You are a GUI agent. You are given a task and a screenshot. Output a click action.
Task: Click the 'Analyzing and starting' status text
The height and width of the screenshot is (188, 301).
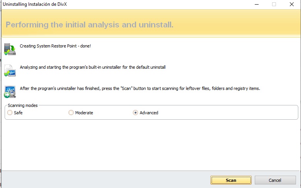tap(92, 67)
